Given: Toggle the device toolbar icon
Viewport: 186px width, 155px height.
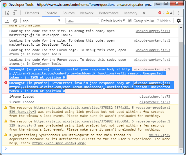Looking at the screenshot, I should [x=15, y=13].
